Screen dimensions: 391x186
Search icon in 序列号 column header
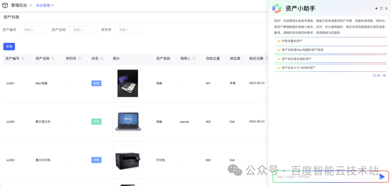click(80, 59)
